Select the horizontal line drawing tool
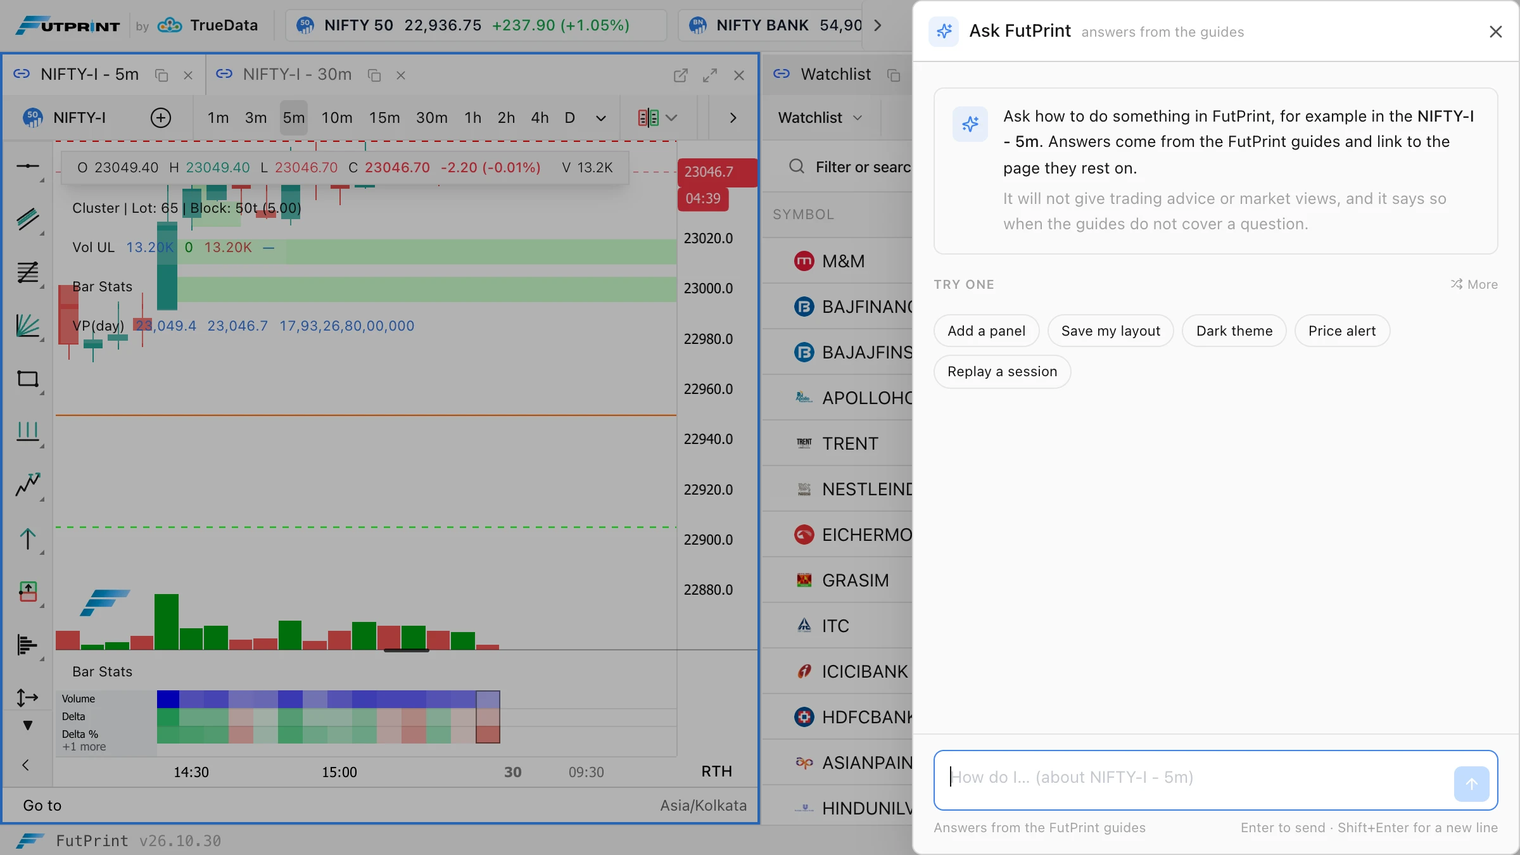Image resolution: width=1520 pixels, height=855 pixels. [27, 166]
